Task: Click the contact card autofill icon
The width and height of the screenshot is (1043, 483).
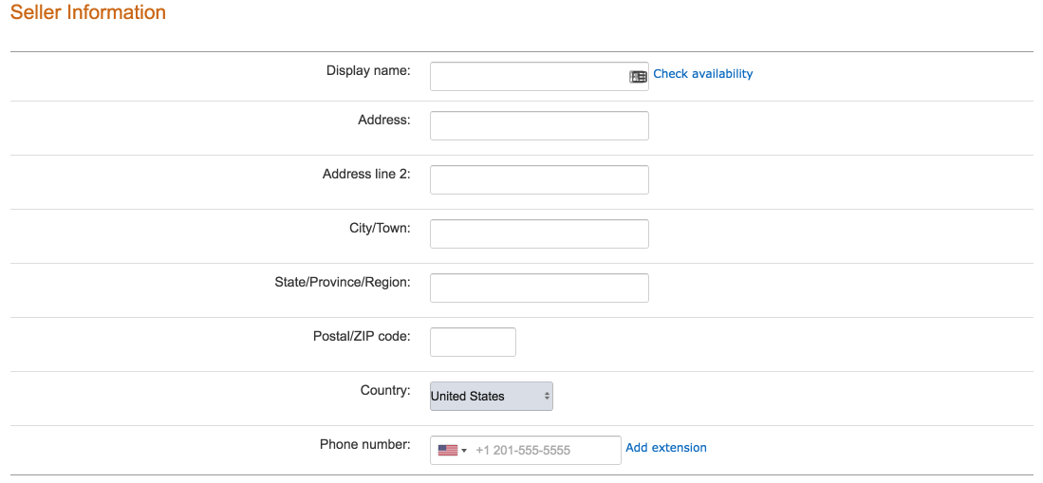Action: point(638,77)
